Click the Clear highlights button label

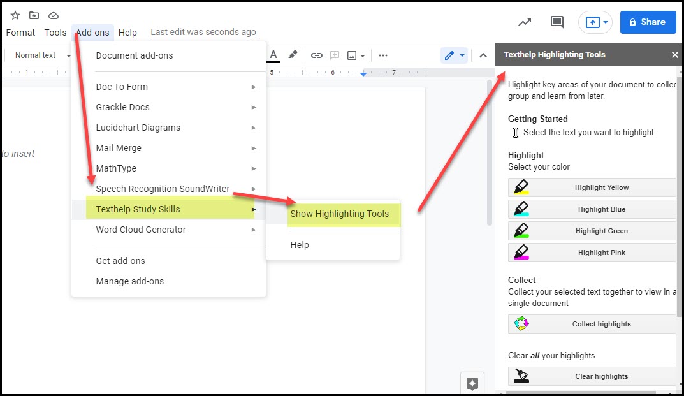[602, 376]
